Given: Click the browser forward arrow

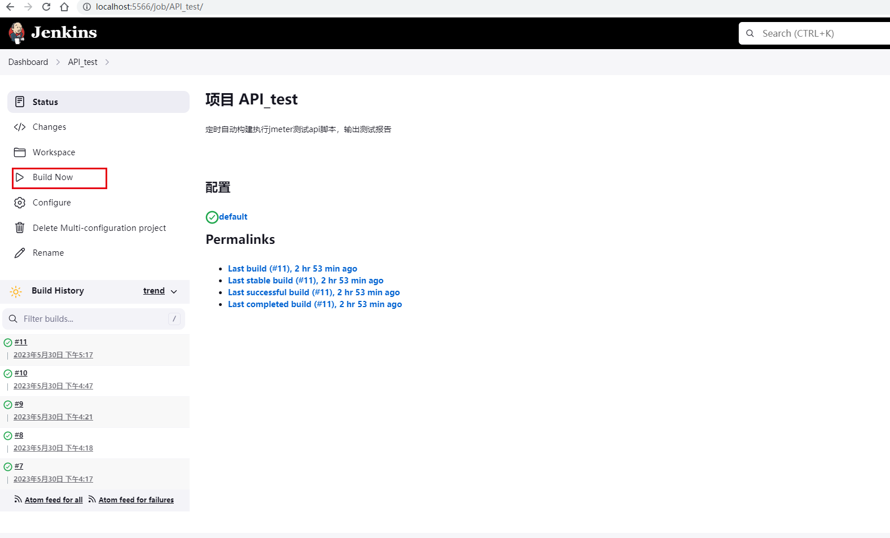Looking at the screenshot, I should coord(28,7).
